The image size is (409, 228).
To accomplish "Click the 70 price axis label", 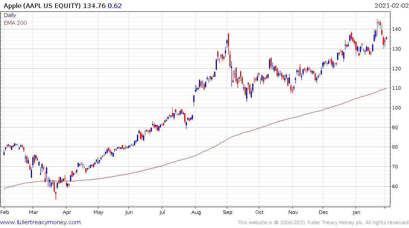I will [395, 167].
